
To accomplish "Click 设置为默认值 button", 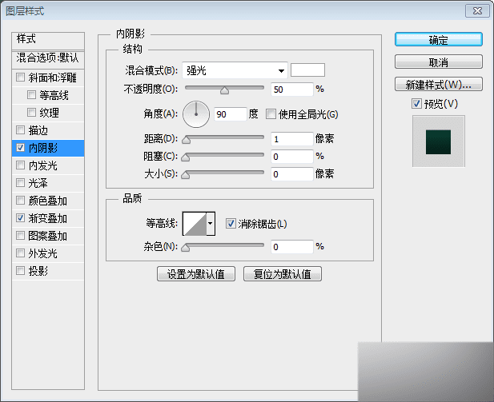I will coord(196,273).
